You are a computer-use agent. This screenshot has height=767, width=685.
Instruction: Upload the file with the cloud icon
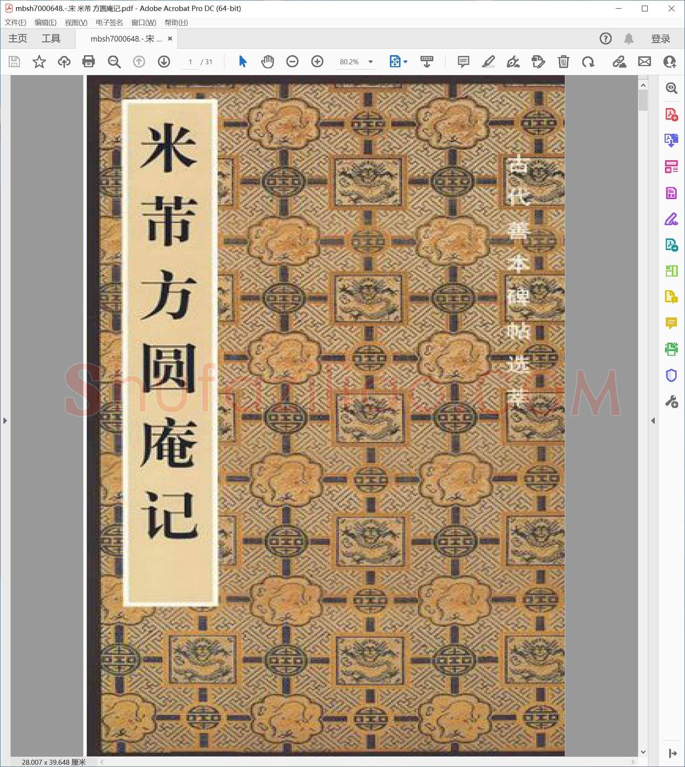64,62
